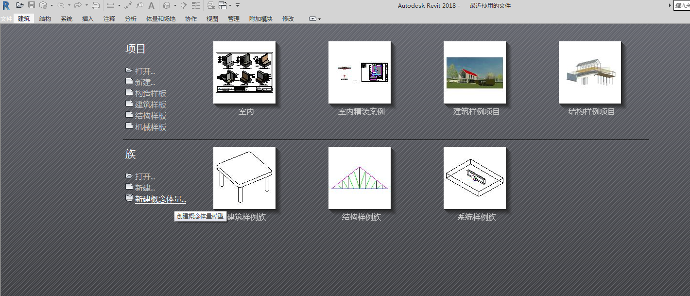Open the 建筑样例项目 thumbnail
690x296 pixels.
pyautogui.click(x=475, y=72)
